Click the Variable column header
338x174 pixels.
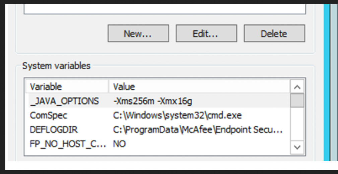pyautogui.click(x=67, y=86)
